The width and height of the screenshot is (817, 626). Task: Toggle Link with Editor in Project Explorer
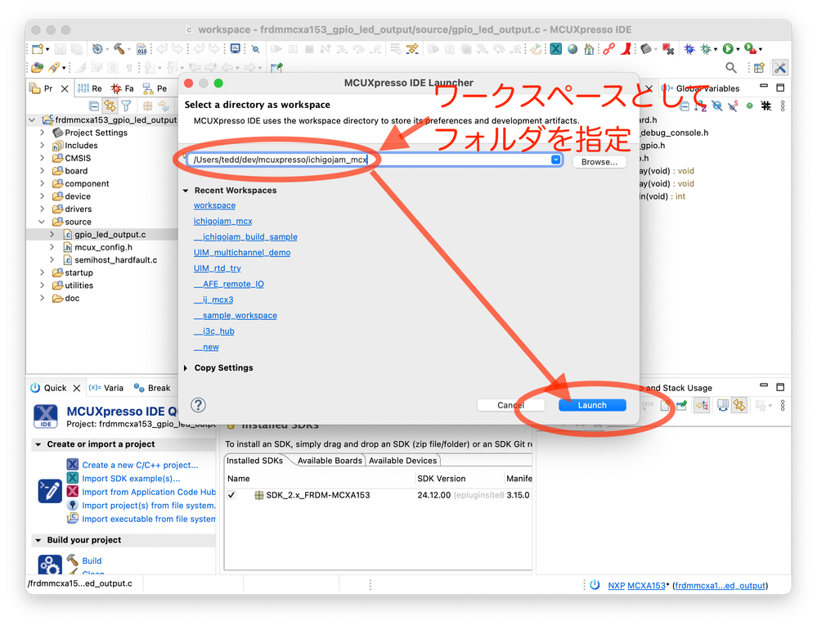pos(110,106)
